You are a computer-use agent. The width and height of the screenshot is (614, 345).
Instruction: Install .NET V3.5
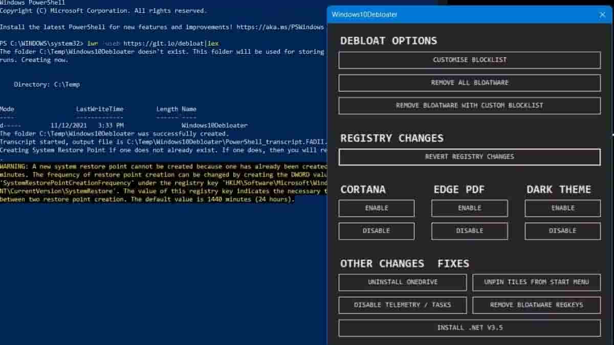pos(469,328)
